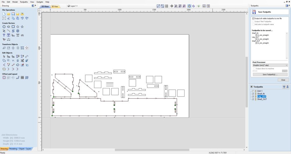Open the Help menu
291x154 pixels.
point(47,2)
